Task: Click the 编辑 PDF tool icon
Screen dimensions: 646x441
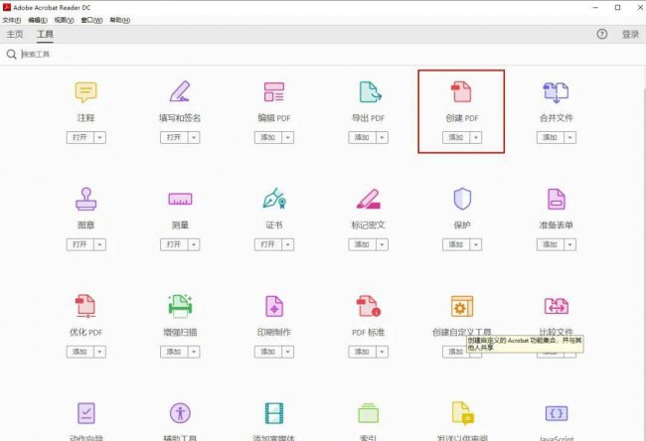Action: pyautogui.click(x=274, y=91)
